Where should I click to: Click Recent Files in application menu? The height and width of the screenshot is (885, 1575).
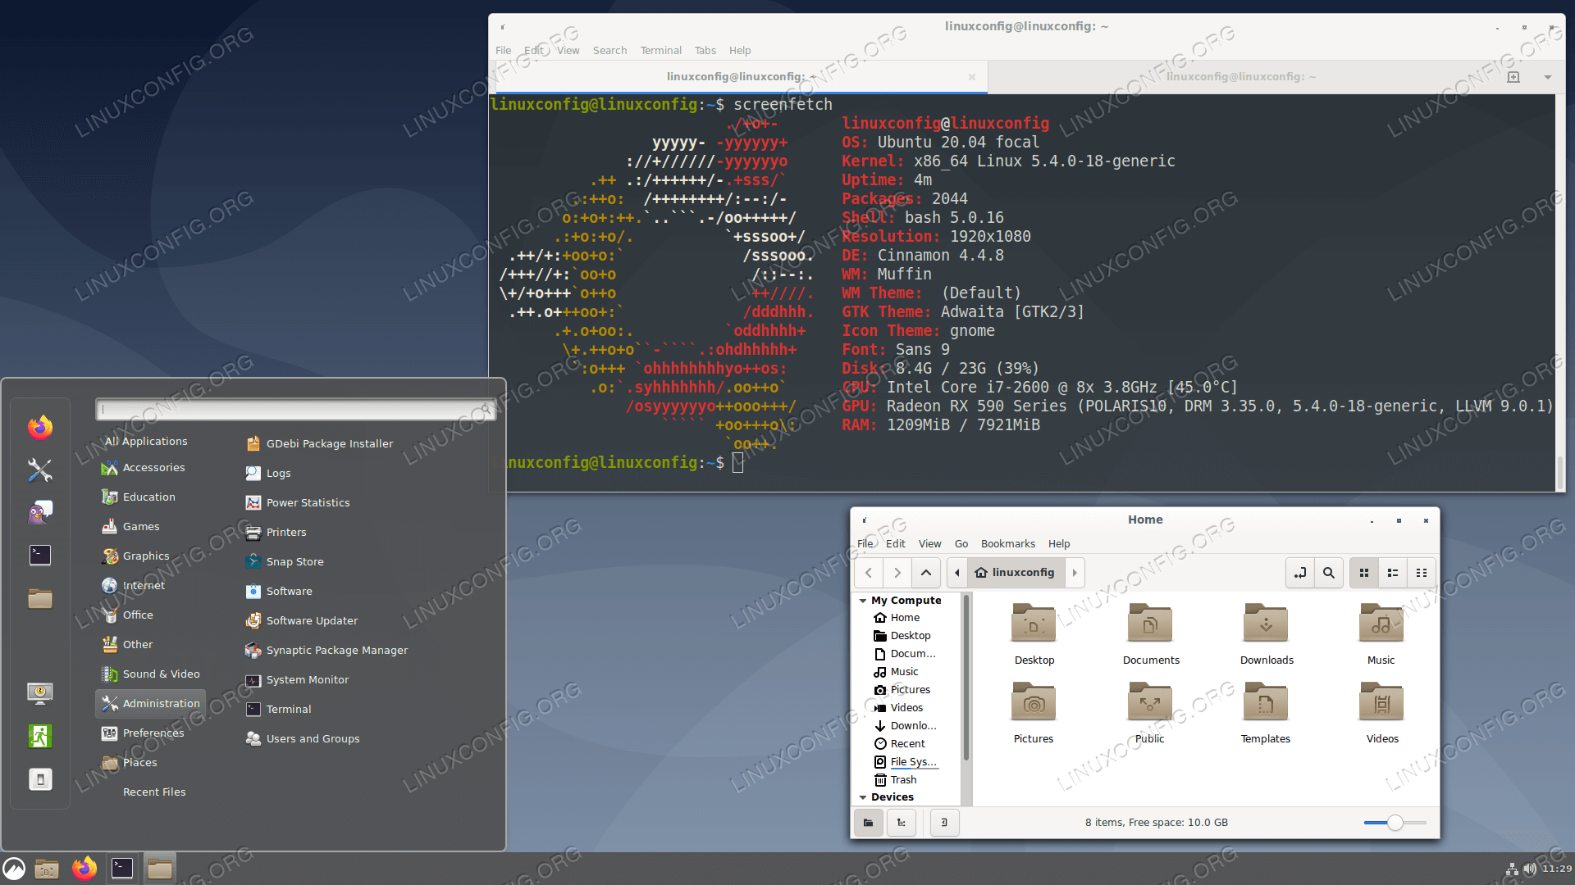coord(154,792)
